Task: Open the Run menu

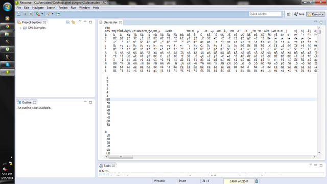Action: point(74,8)
